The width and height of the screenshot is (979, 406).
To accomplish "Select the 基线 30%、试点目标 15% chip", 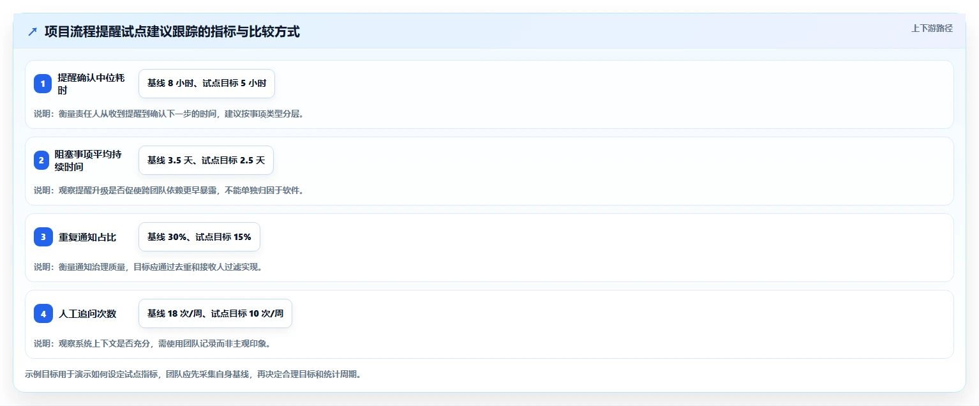I will tap(199, 237).
